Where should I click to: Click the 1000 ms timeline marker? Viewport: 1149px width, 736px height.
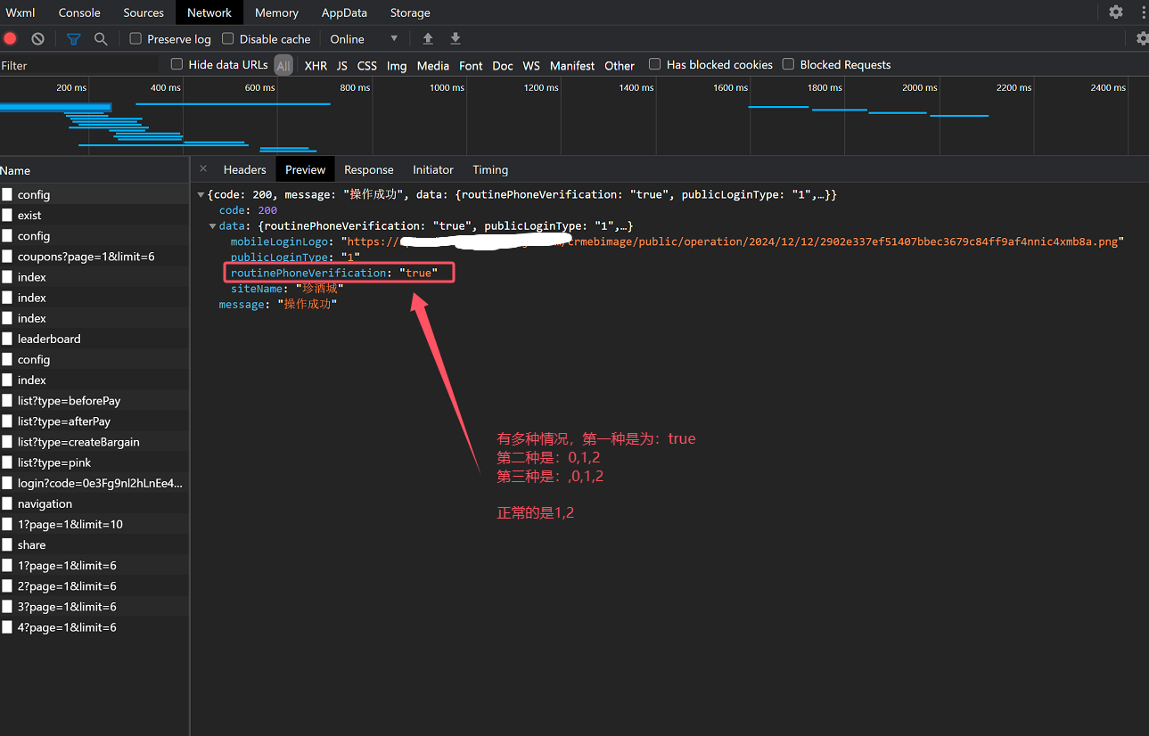[x=447, y=87]
